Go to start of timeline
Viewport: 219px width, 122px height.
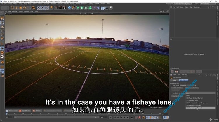click(x=110, y=117)
